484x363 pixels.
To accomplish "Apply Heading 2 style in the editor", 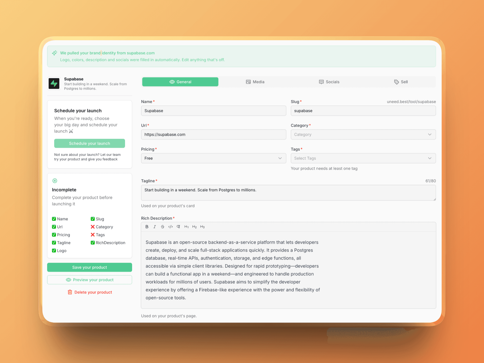I will click(194, 227).
